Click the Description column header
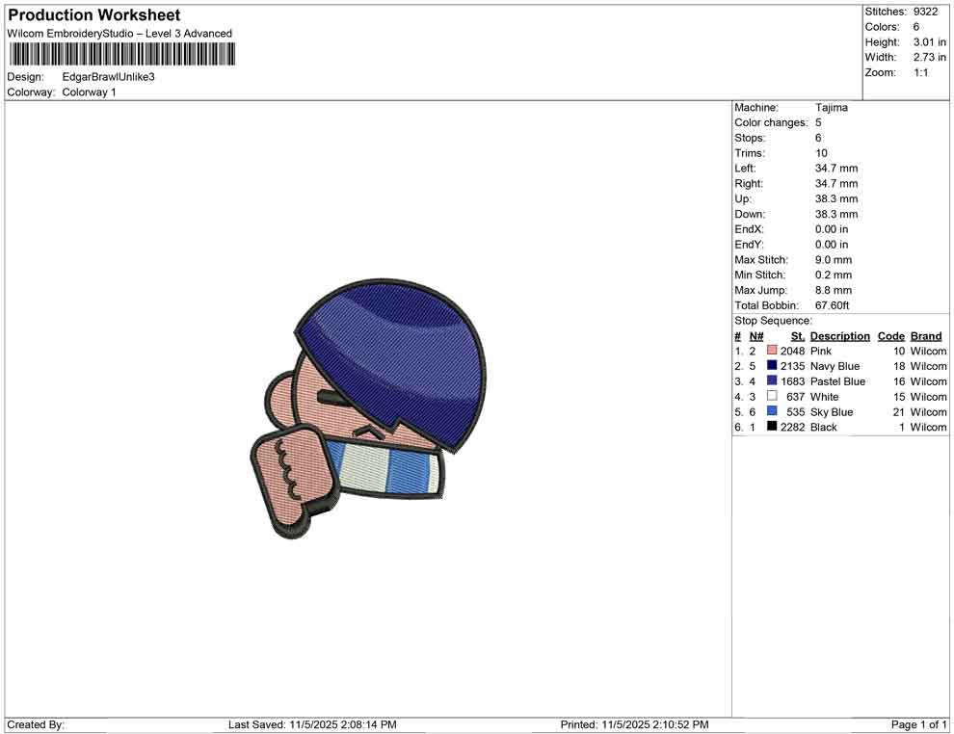954x734 pixels. 840,336
